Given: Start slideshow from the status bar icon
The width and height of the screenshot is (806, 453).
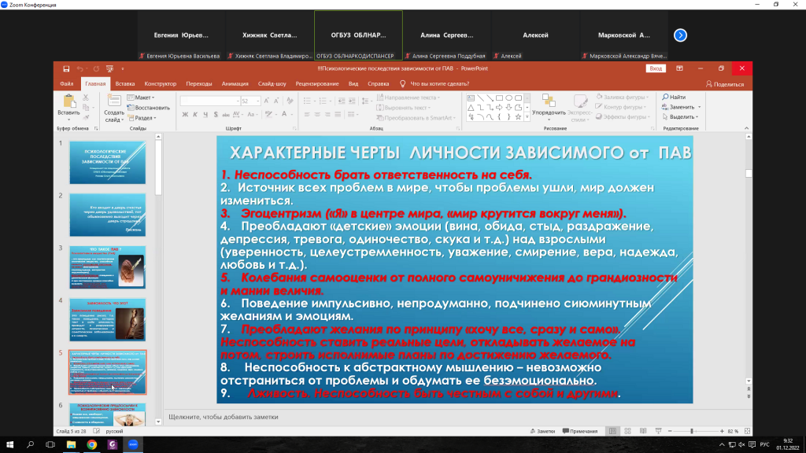Looking at the screenshot, I should click(x=659, y=432).
